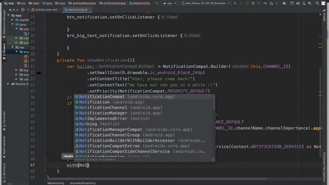The height and width of the screenshot is (185, 329).
Task: Choose NotificationChannelGroup suggestion
Action: (x=143, y=135)
